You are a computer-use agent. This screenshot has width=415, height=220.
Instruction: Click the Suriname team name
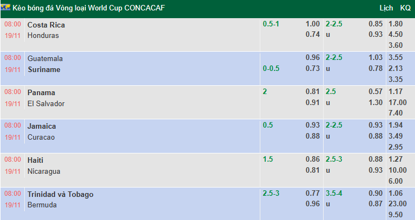[44, 69]
